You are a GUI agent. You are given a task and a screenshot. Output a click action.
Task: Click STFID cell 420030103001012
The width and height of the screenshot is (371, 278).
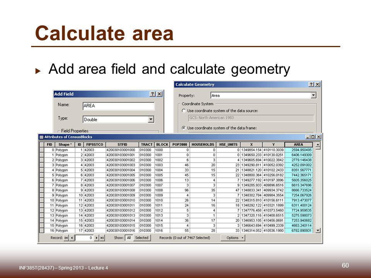[x=123, y=210]
